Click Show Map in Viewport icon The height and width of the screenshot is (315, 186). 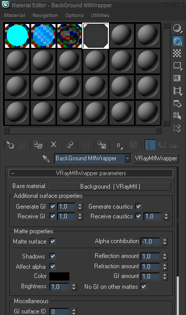tap(133, 144)
